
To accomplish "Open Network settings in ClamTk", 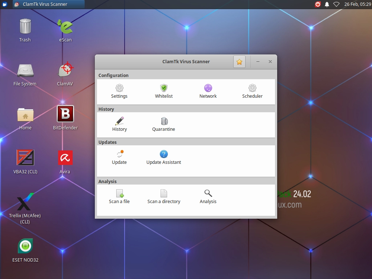I will 208,91.
